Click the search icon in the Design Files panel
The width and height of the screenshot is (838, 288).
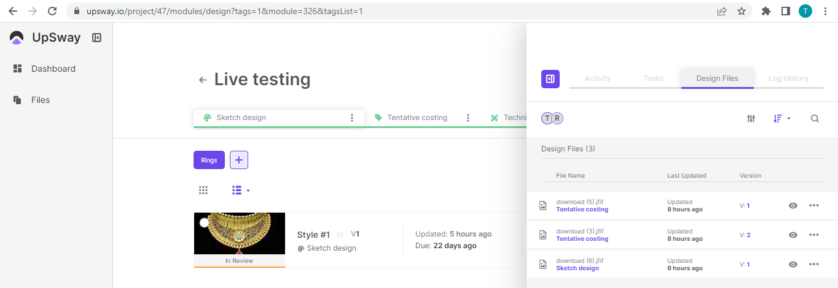tap(815, 119)
